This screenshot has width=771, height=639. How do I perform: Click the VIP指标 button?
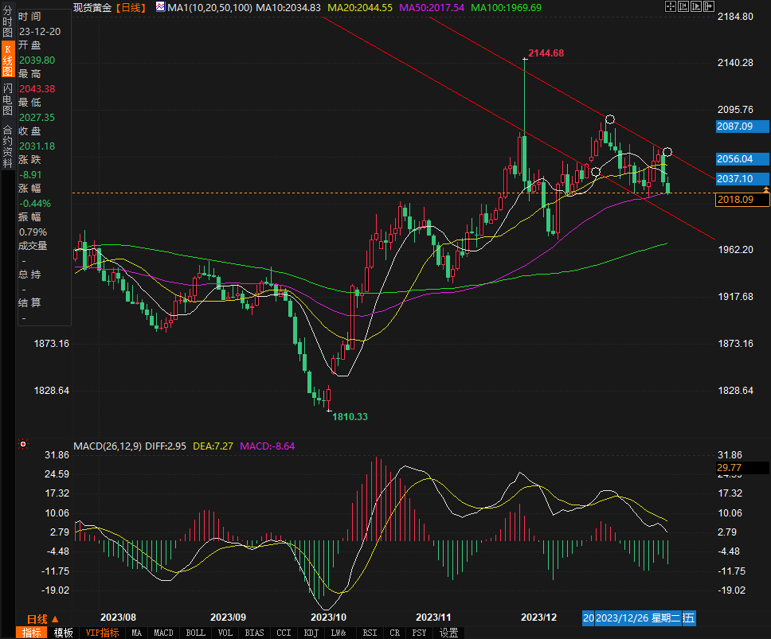102,633
